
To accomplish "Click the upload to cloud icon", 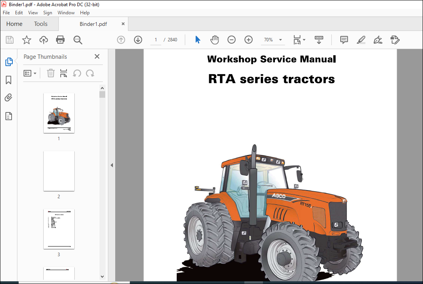I will [43, 40].
